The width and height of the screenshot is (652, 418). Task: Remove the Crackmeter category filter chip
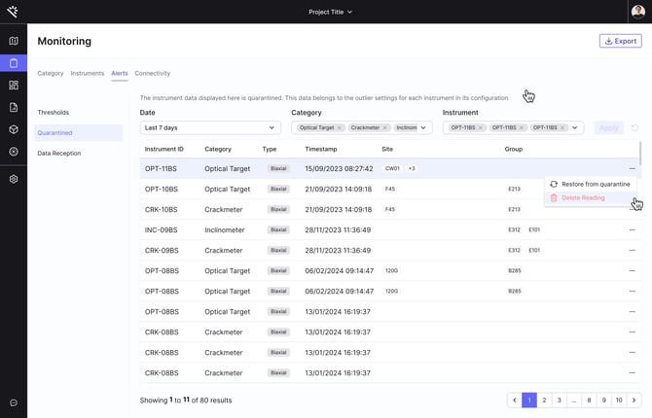385,127
